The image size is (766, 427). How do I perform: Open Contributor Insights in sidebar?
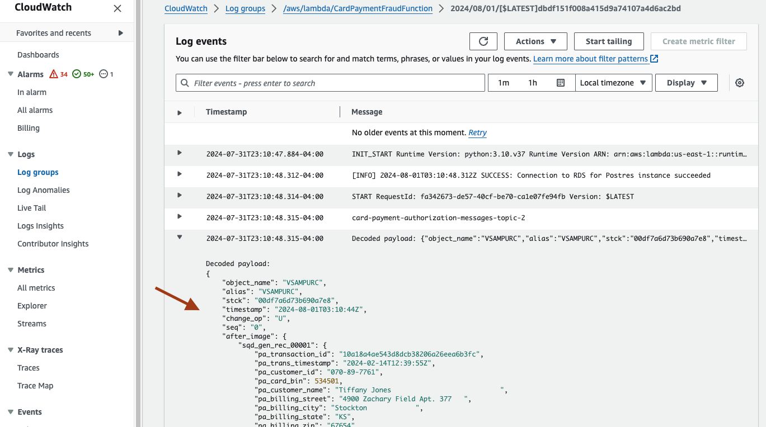(x=53, y=244)
